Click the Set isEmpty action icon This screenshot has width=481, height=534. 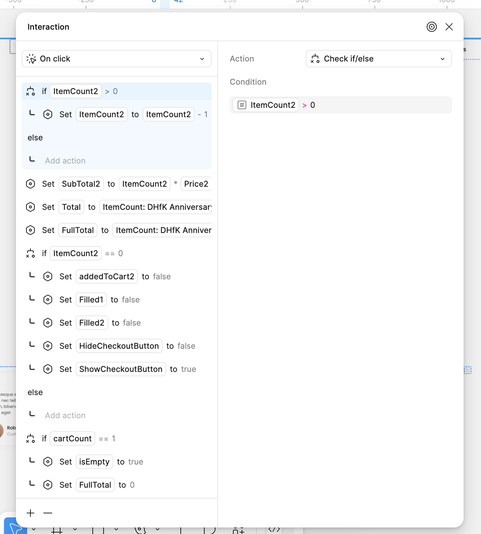click(48, 462)
